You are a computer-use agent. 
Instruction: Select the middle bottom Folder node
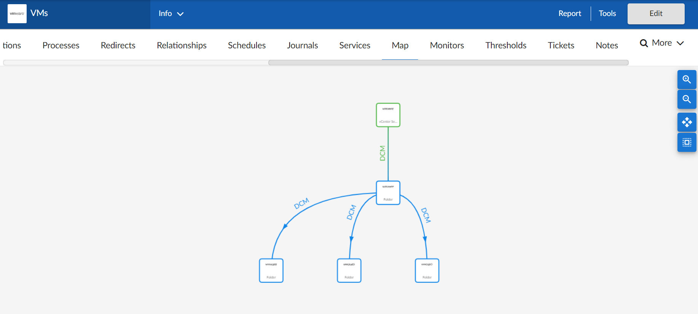tap(349, 271)
